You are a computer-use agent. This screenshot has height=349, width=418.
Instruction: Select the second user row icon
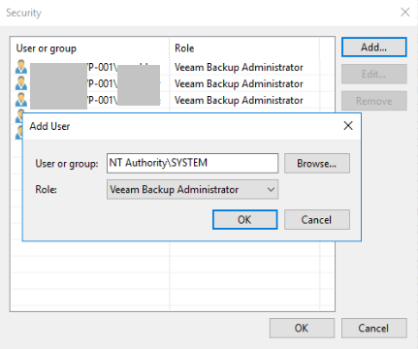[x=21, y=83]
